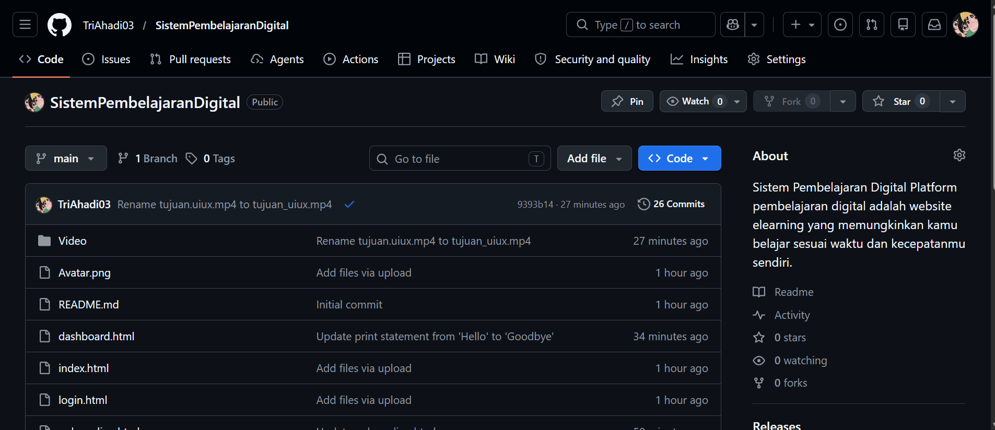Open the Insights tab
Image resolution: width=995 pixels, height=430 pixels.
(699, 59)
